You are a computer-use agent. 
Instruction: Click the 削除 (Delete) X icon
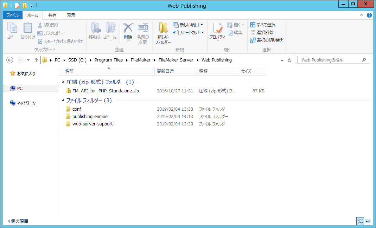pyautogui.click(x=128, y=28)
